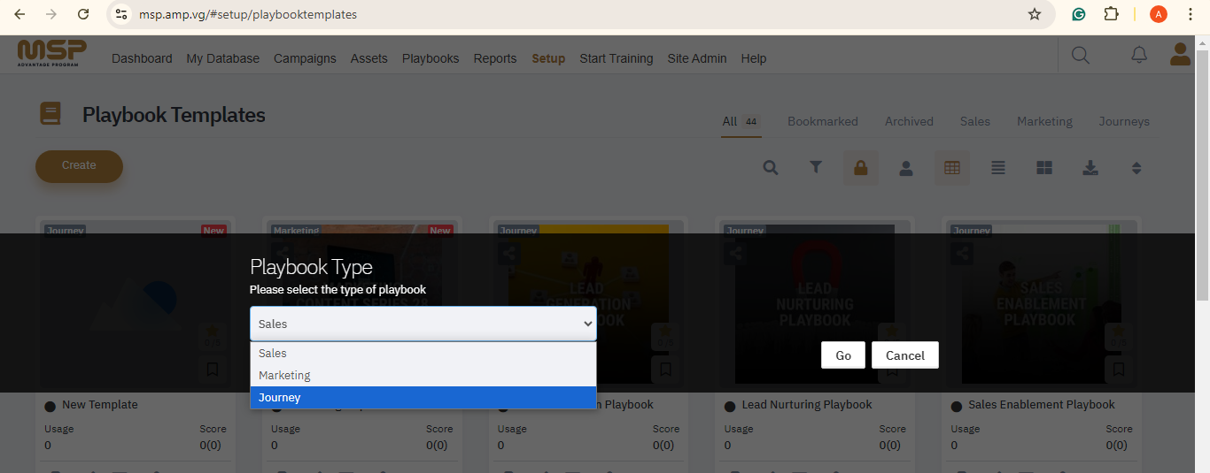The height and width of the screenshot is (473, 1210).
Task: Click the person owner filter icon
Action: point(906,168)
